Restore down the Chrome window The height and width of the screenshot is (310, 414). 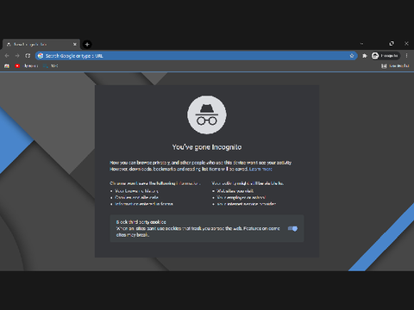tap(392, 44)
